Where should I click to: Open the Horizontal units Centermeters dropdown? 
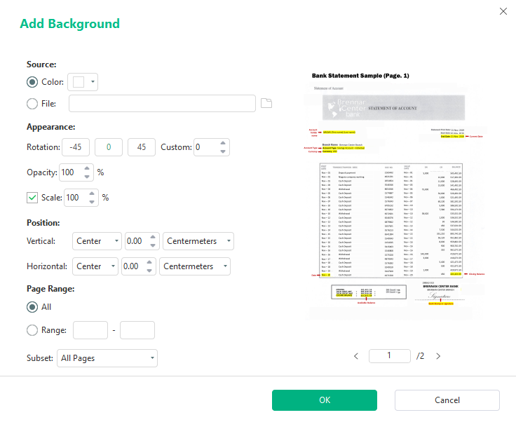pos(195,266)
